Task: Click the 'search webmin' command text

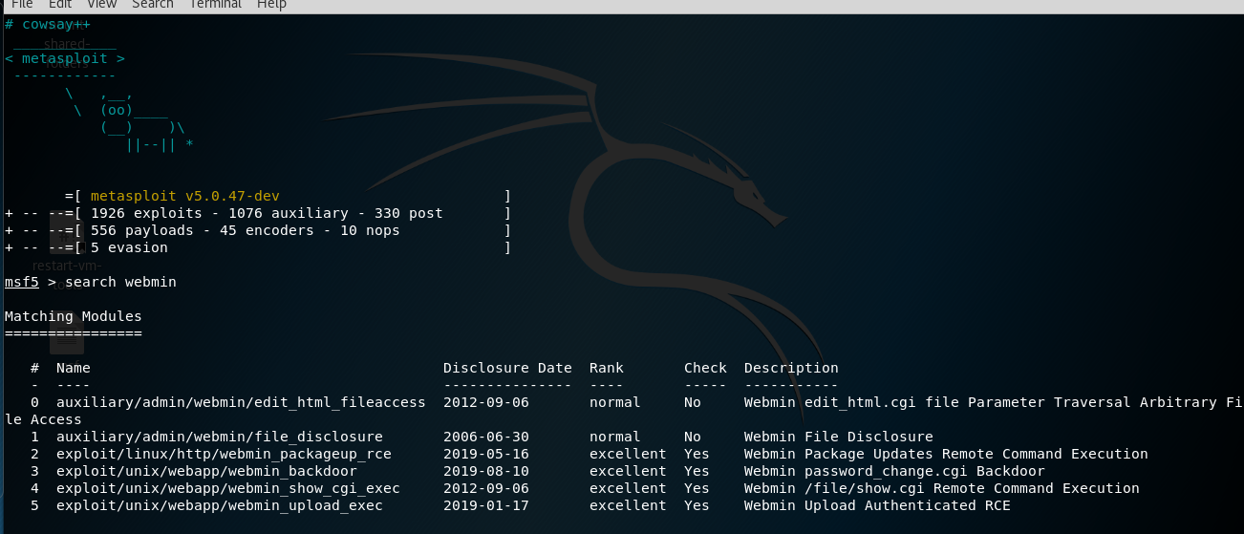Action: click(x=120, y=283)
